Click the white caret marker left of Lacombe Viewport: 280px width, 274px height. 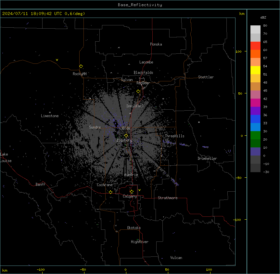click(x=129, y=64)
